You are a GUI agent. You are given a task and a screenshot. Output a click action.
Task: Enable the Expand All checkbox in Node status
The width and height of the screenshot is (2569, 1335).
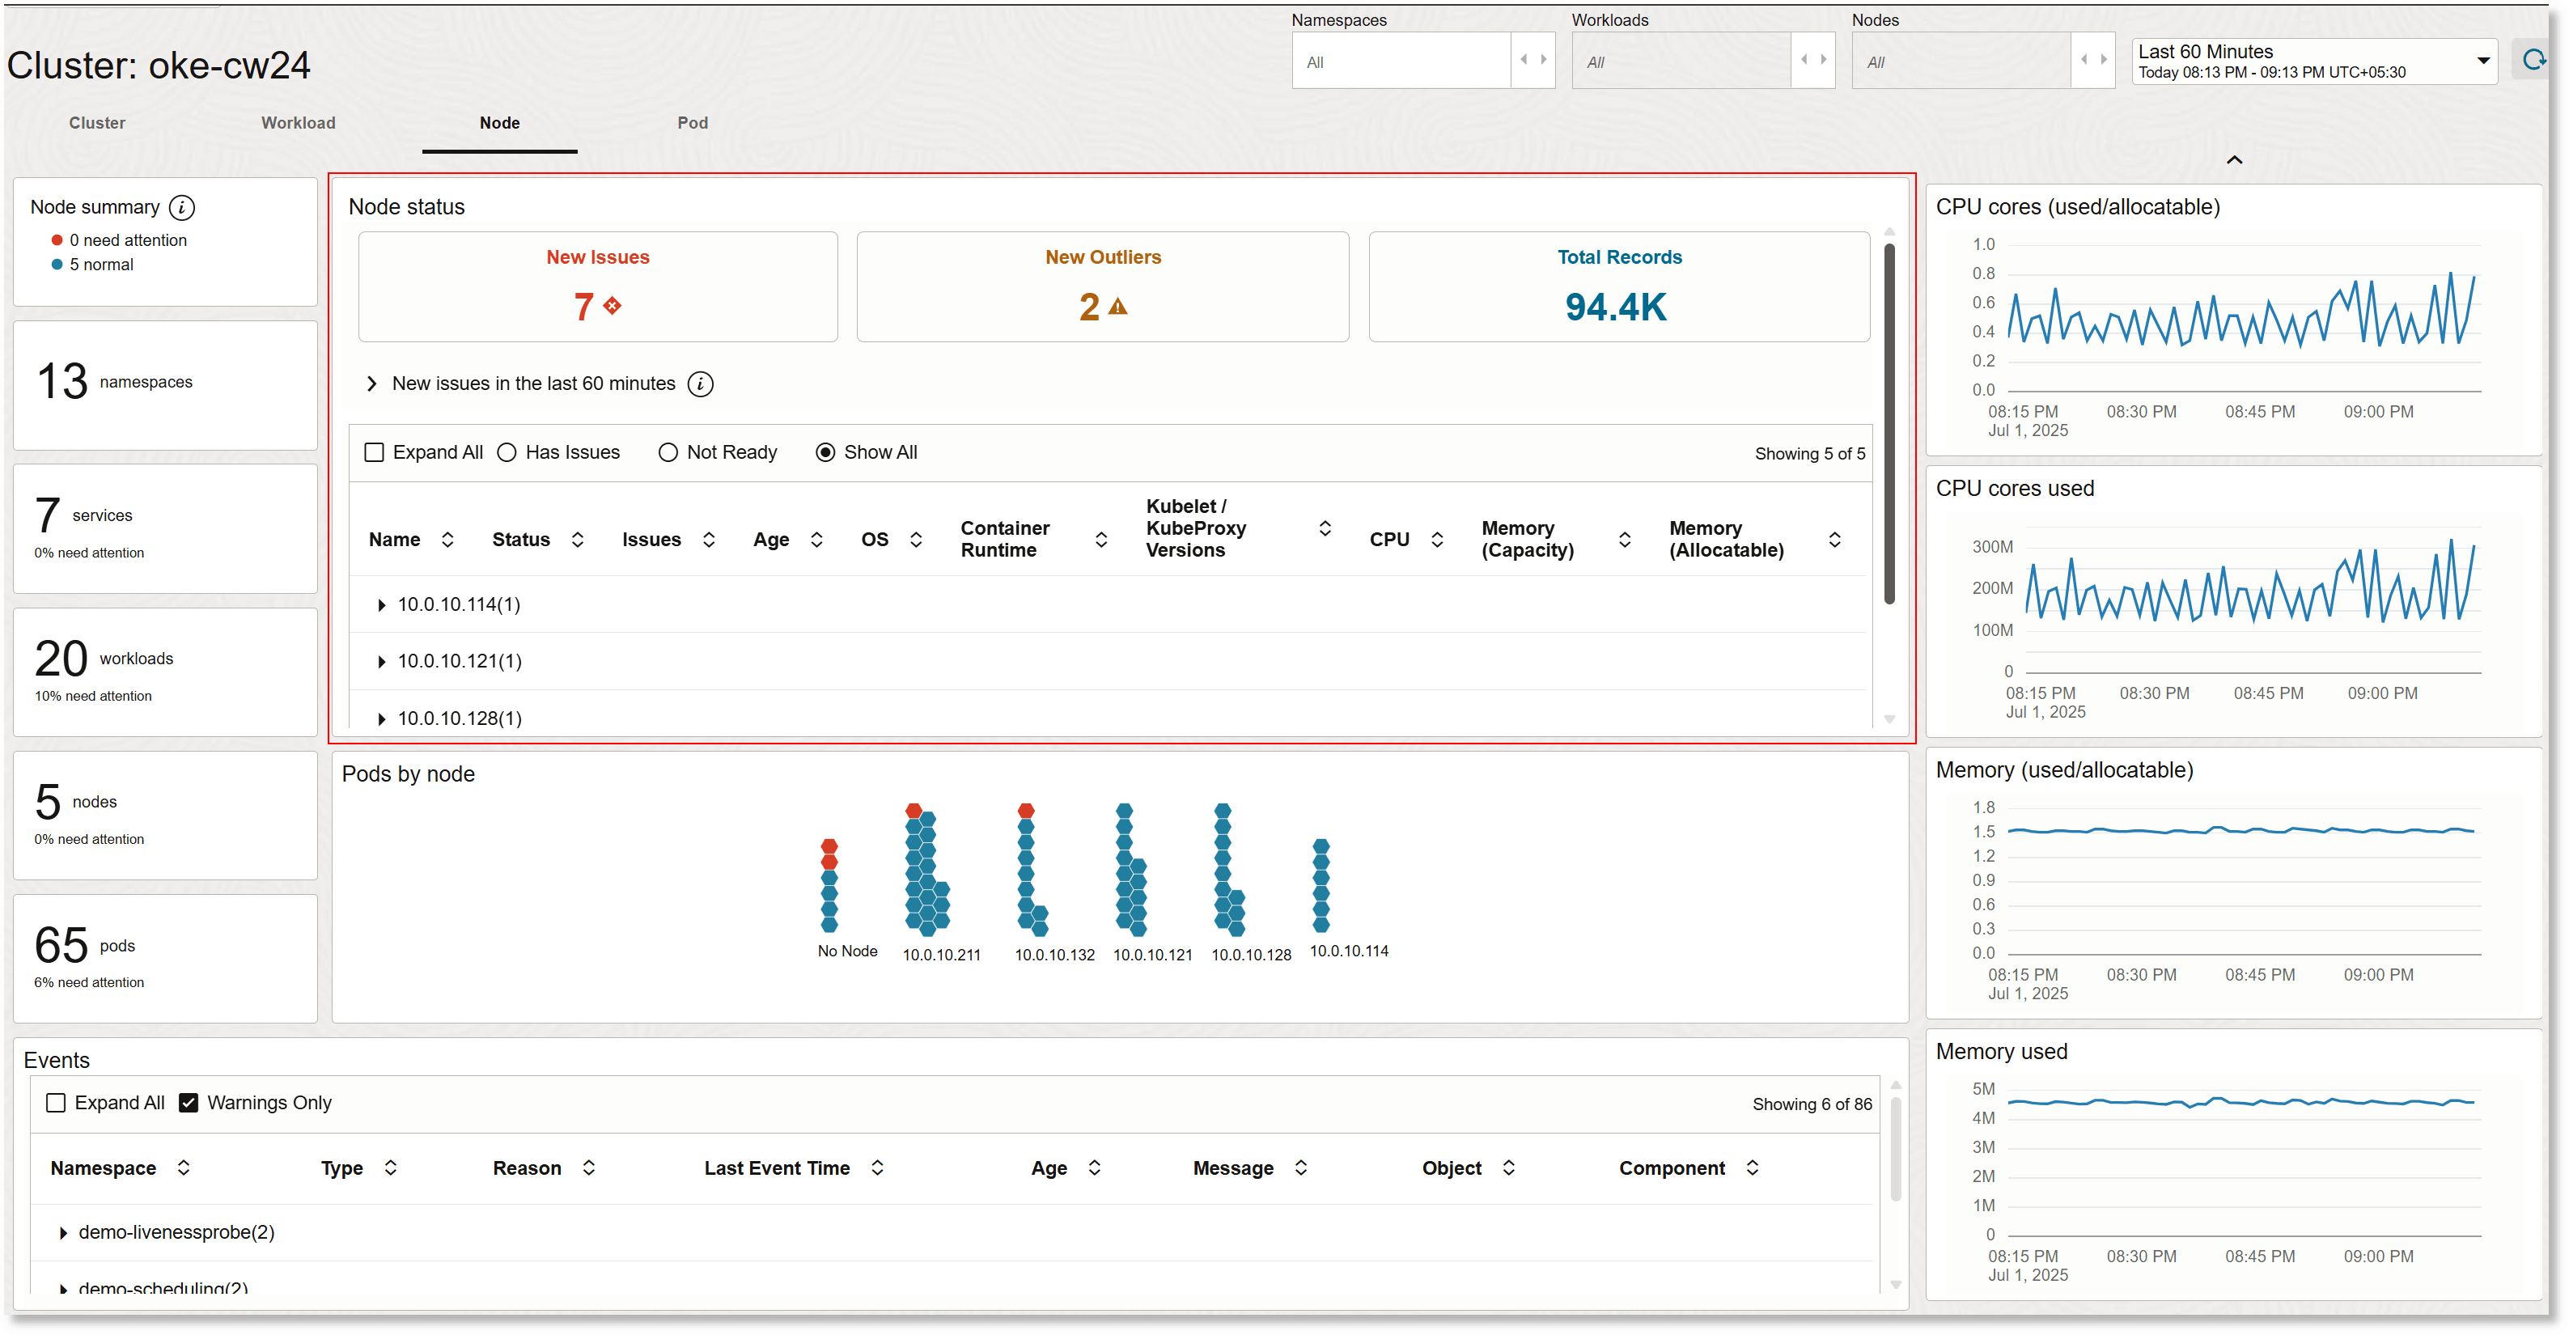(374, 451)
